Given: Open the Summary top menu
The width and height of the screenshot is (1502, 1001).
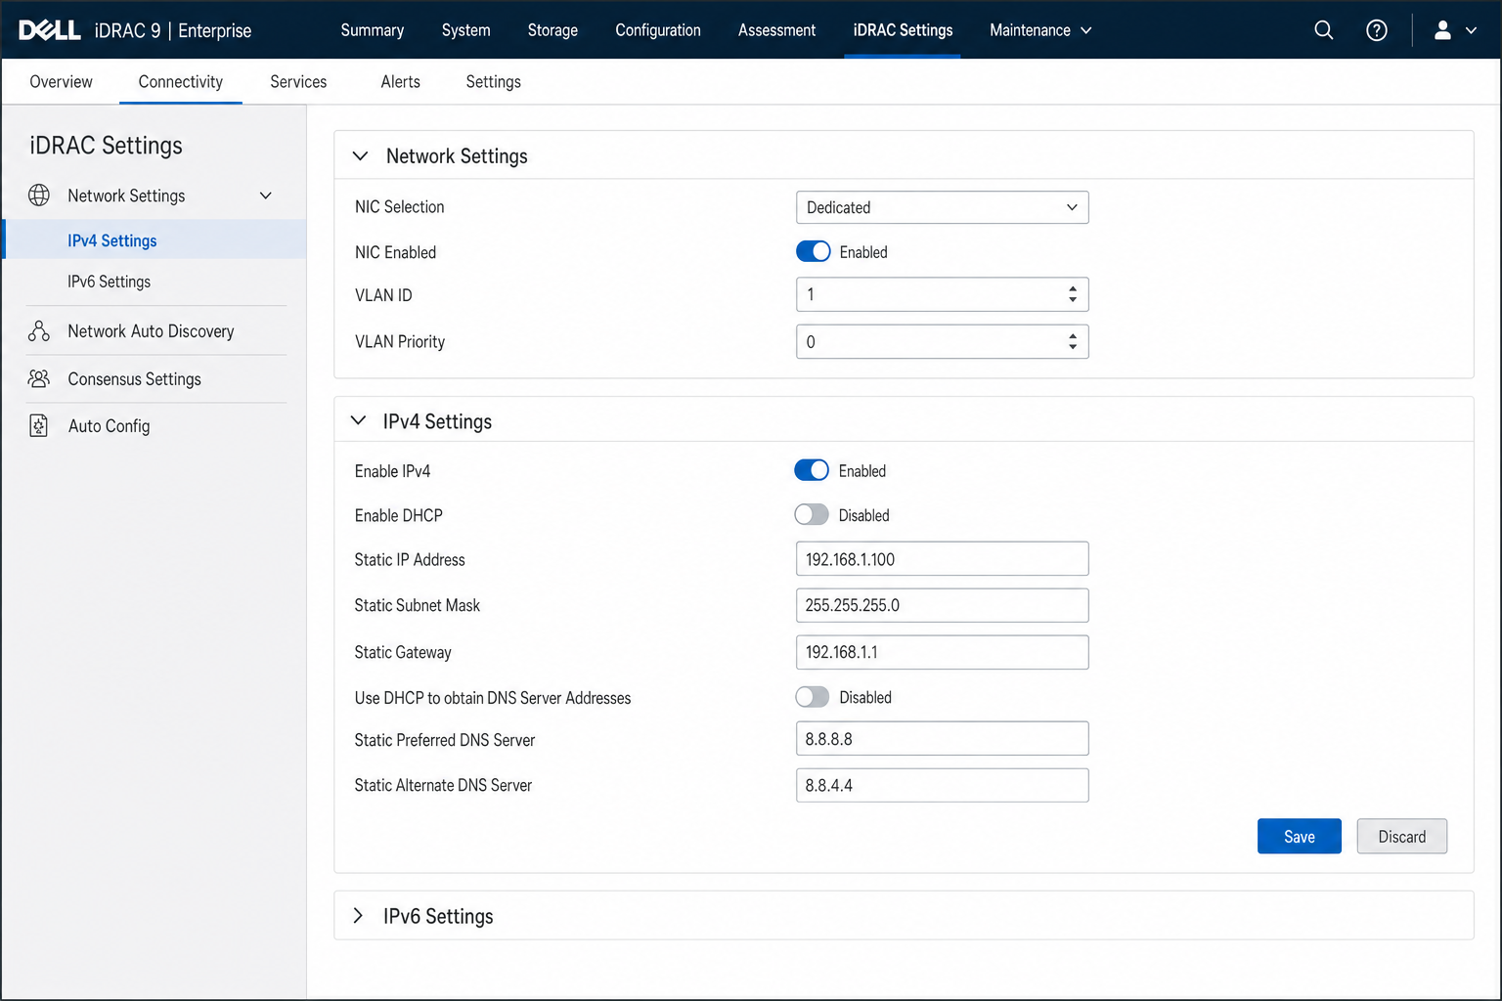Looking at the screenshot, I should click(372, 30).
